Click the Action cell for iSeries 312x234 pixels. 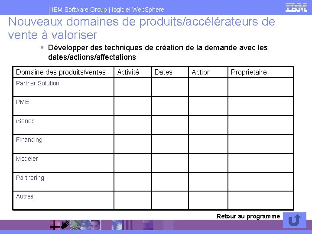[x=208, y=125]
